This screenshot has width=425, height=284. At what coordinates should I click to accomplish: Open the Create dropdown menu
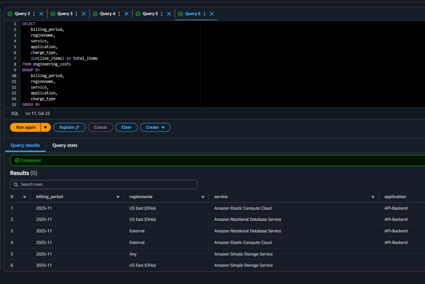click(155, 127)
